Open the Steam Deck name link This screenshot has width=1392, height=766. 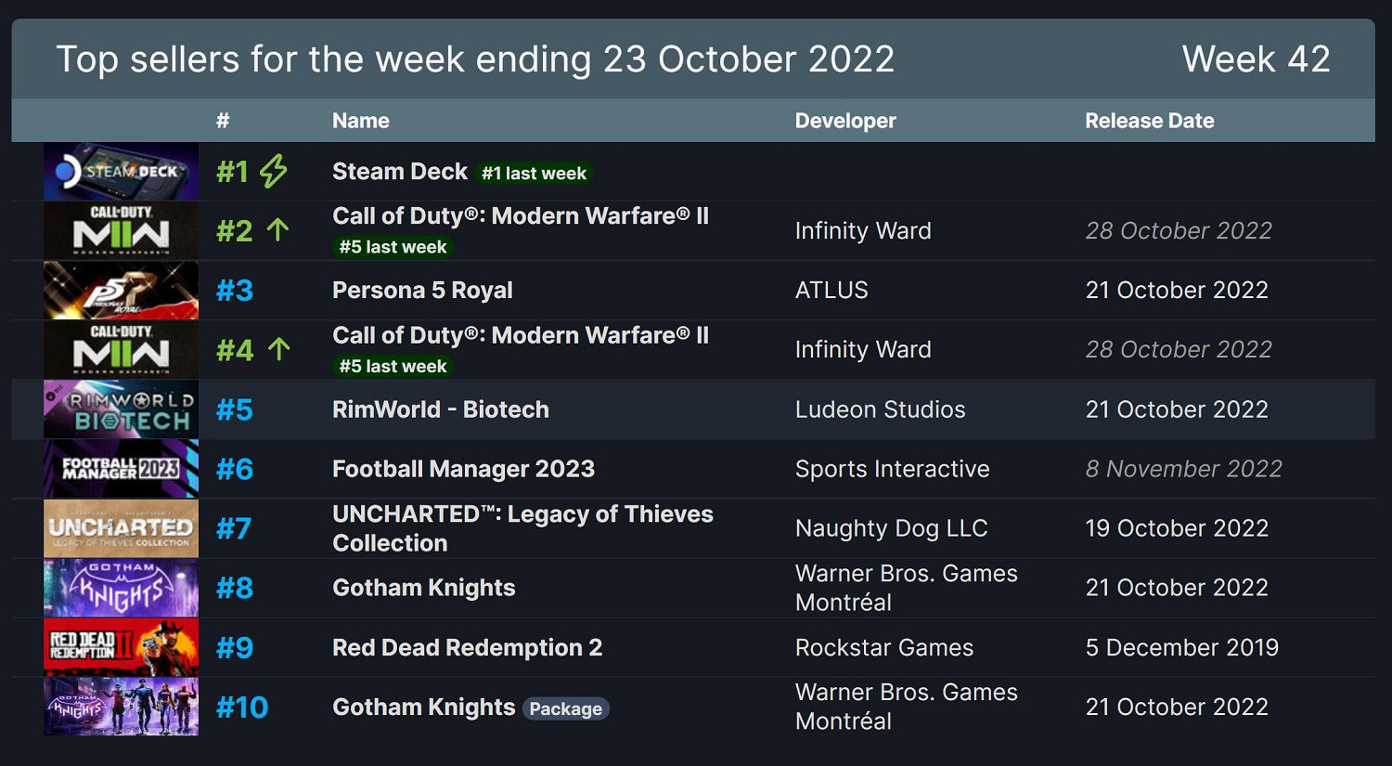click(x=400, y=172)
